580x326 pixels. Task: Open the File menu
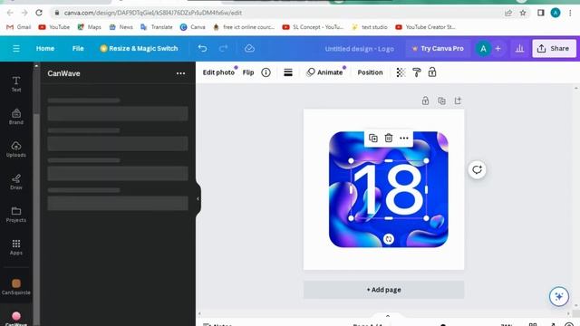click(x=78, y=48)
